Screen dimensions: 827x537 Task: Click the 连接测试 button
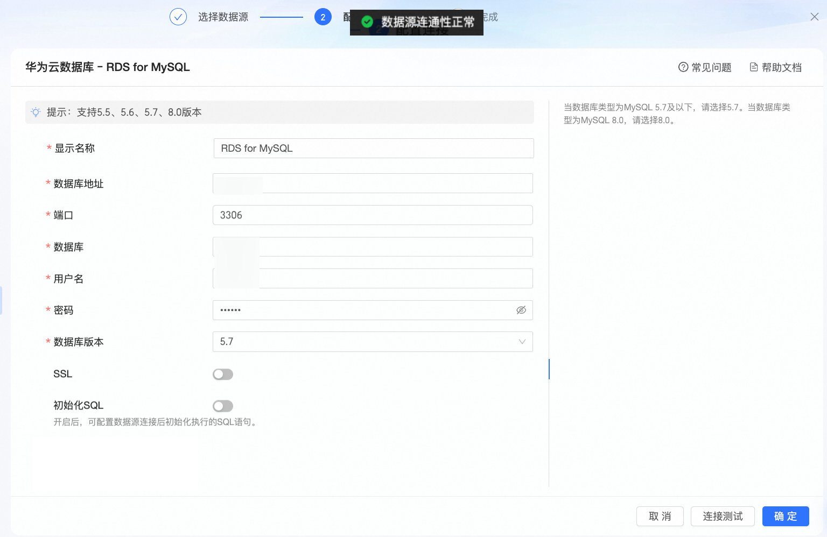(723, 517)
